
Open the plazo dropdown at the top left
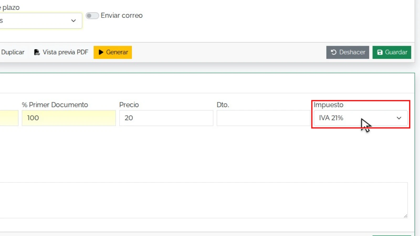tap(41, 21)
